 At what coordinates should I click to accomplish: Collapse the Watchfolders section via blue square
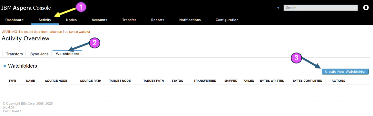5,66
